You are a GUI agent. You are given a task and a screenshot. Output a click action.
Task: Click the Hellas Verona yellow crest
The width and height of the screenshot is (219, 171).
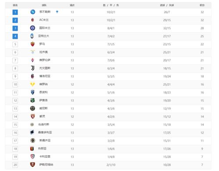tap(32, 84)
